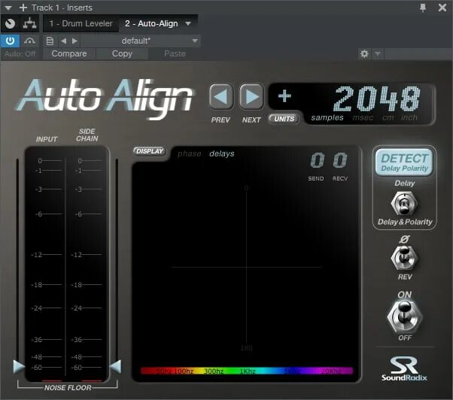Switch to the 1 - Drum Leveler tab
The height and width of the screenshot is (400, 453).
pyautogui.click(x=81, y=23)
